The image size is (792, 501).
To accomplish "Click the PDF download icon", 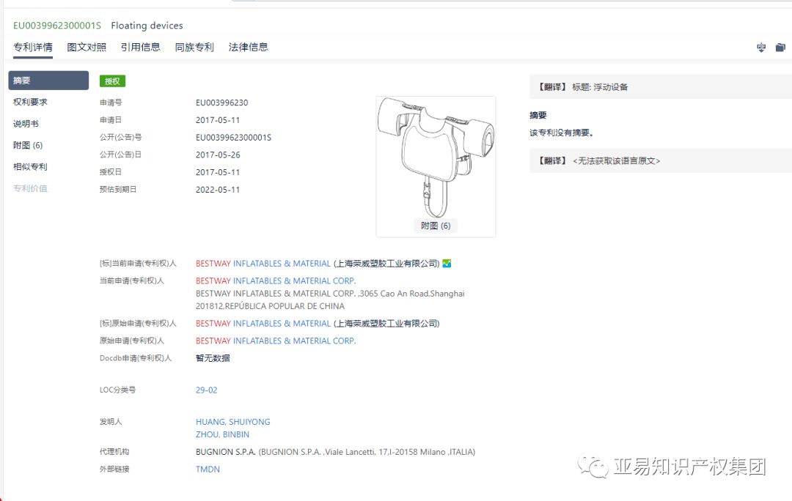I will tap(760, 47).
